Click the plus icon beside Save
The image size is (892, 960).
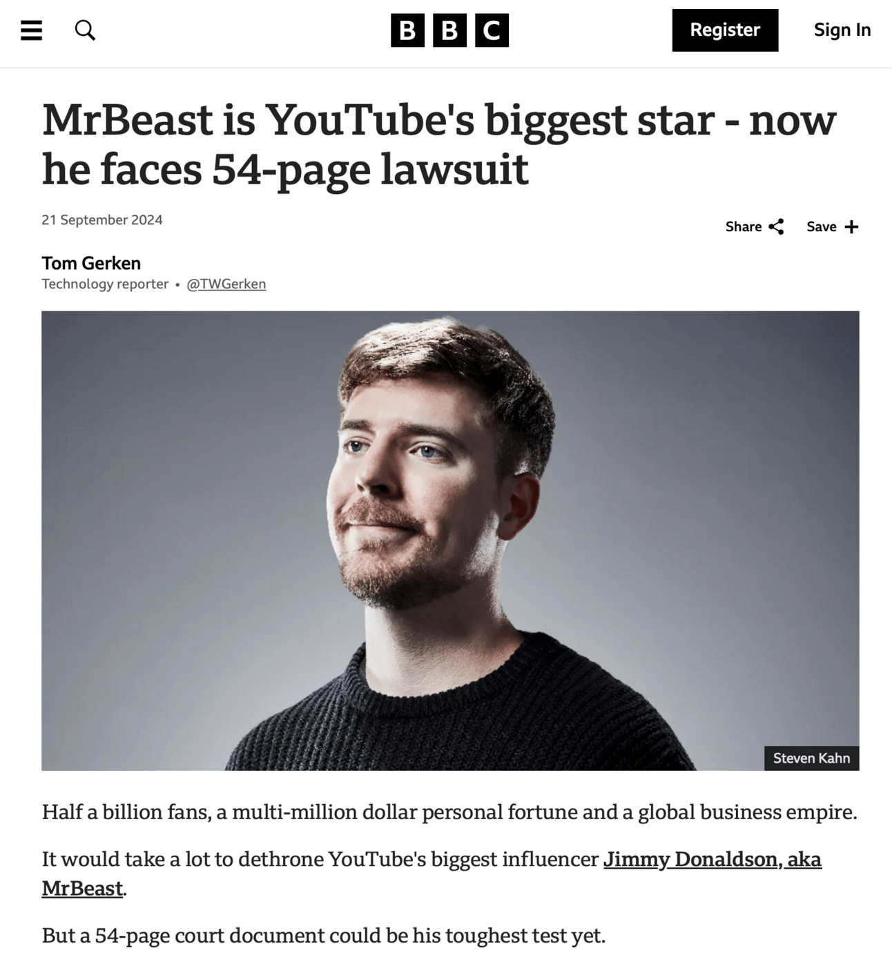(x=852, y=227)
